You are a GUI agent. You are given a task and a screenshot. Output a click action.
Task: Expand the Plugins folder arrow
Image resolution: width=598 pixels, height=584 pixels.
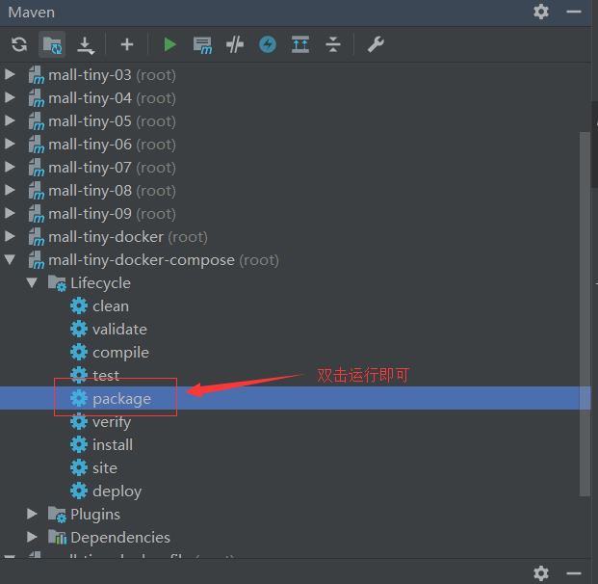(33, 514)
